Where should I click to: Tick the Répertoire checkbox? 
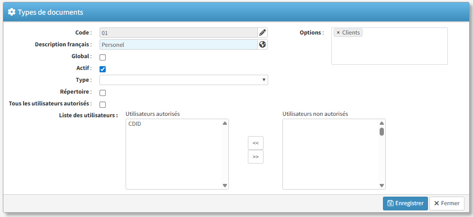pyautogui.click(x=102, y=93)
